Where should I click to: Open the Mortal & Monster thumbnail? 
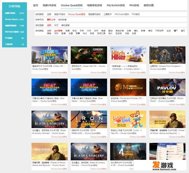click(x=128, y=87)
